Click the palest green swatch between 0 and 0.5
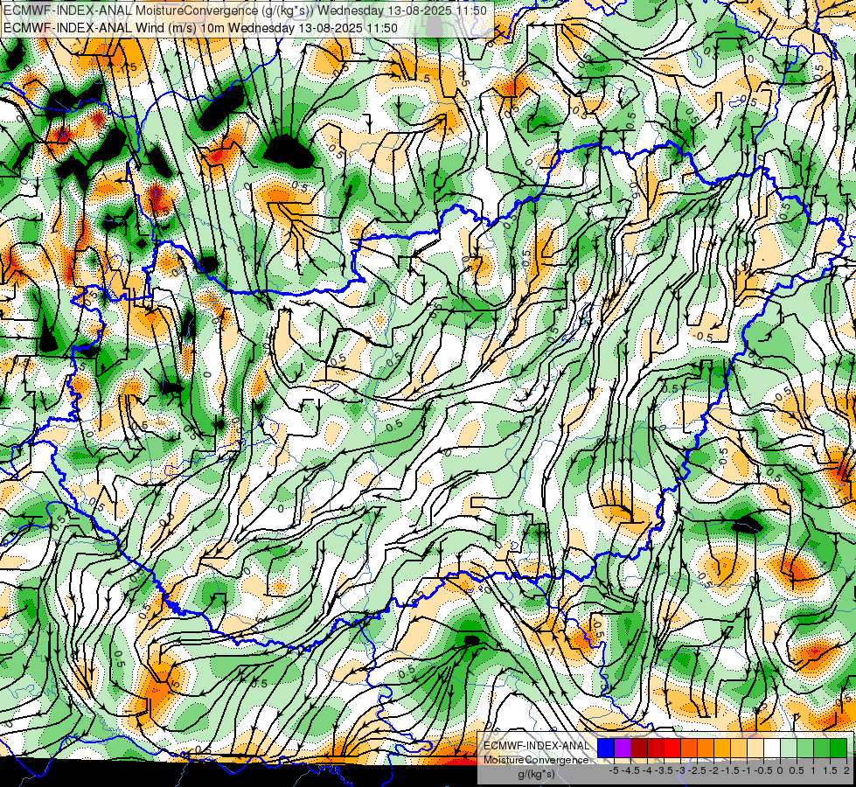The height and width of the screenshot is (787, 856). tap(789, 749)
